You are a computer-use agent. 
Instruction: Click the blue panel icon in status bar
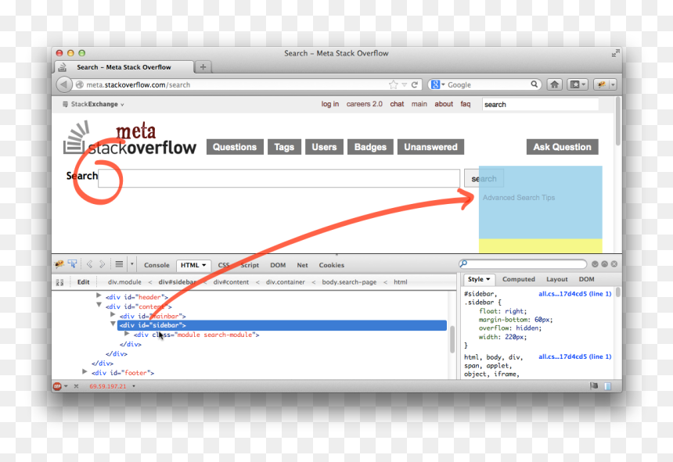tap(608, 386)
